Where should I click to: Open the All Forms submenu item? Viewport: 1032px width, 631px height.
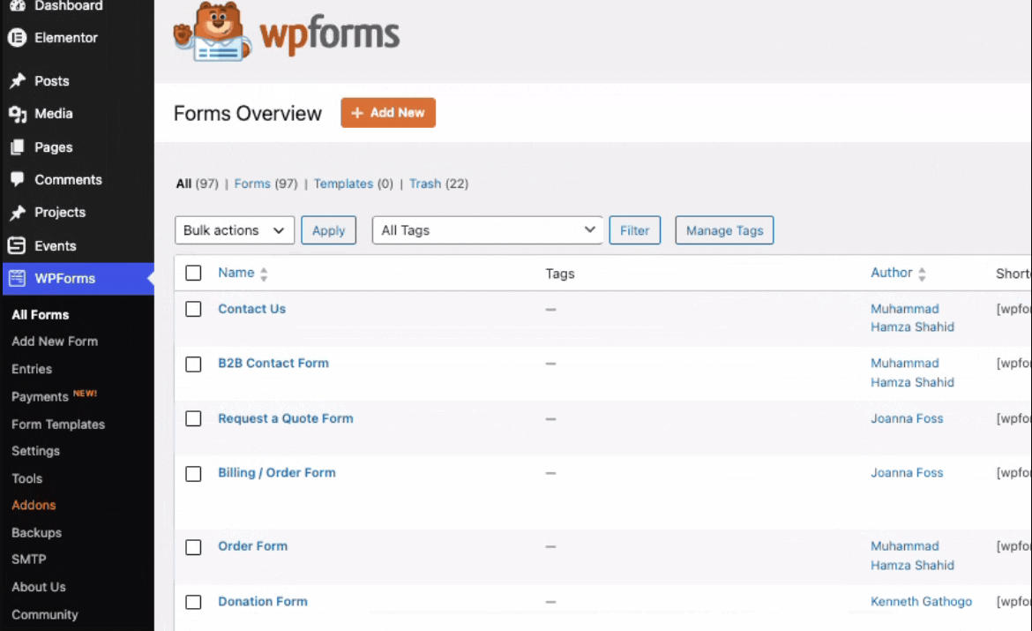coord(41,315)
